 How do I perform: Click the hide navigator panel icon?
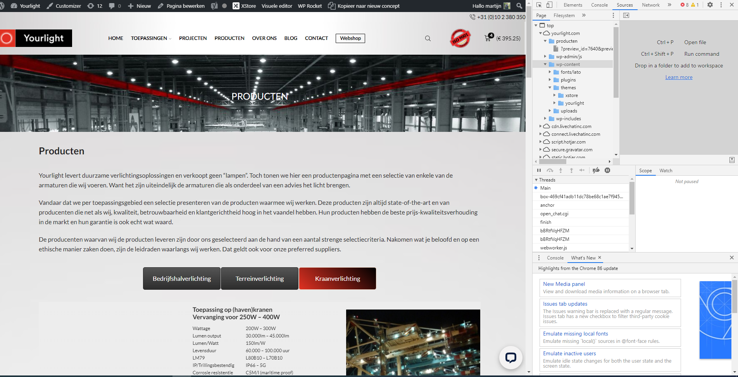click(x=626, y=15)
